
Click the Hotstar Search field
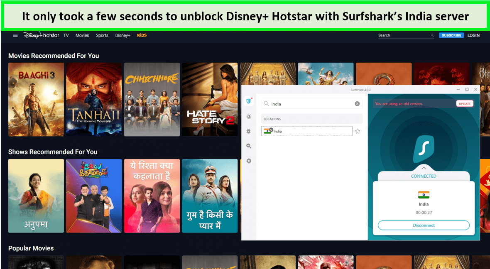(406, 35)
